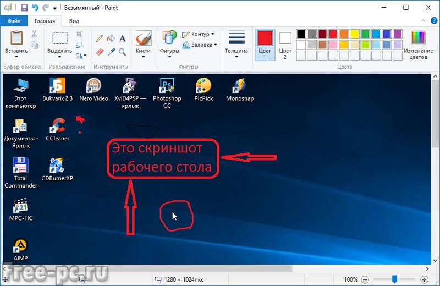Click the zoom slider handle
The height and width of the screenshot is (286, 440).
tap(394, 279)
